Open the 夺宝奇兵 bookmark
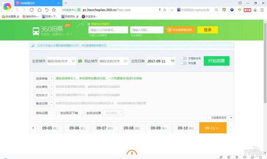The width and height of the screenshot is (267, 159). 89,16
